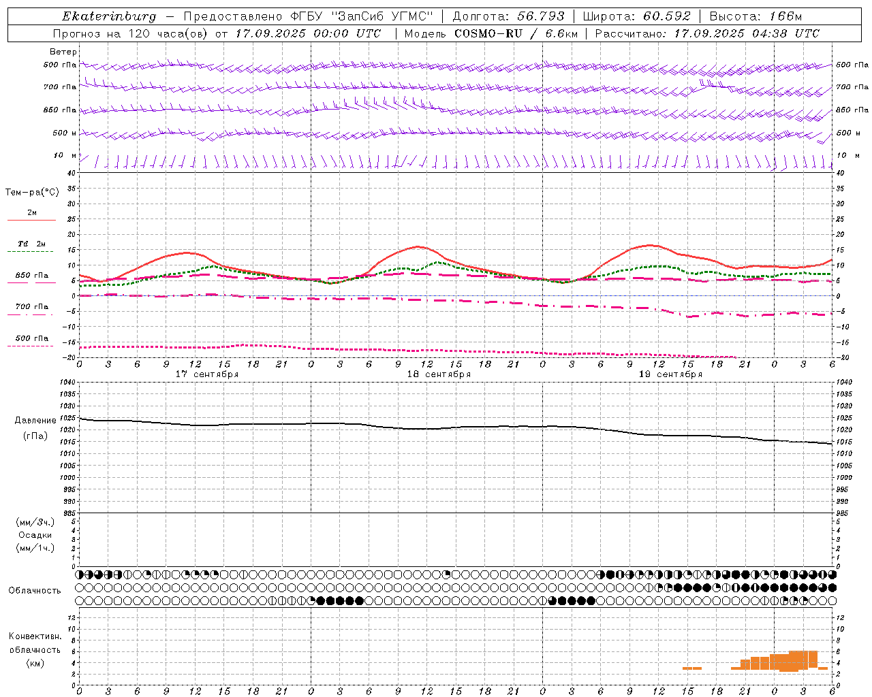
Task: Click left "500 гПа" wind level label
Action: 60,65
